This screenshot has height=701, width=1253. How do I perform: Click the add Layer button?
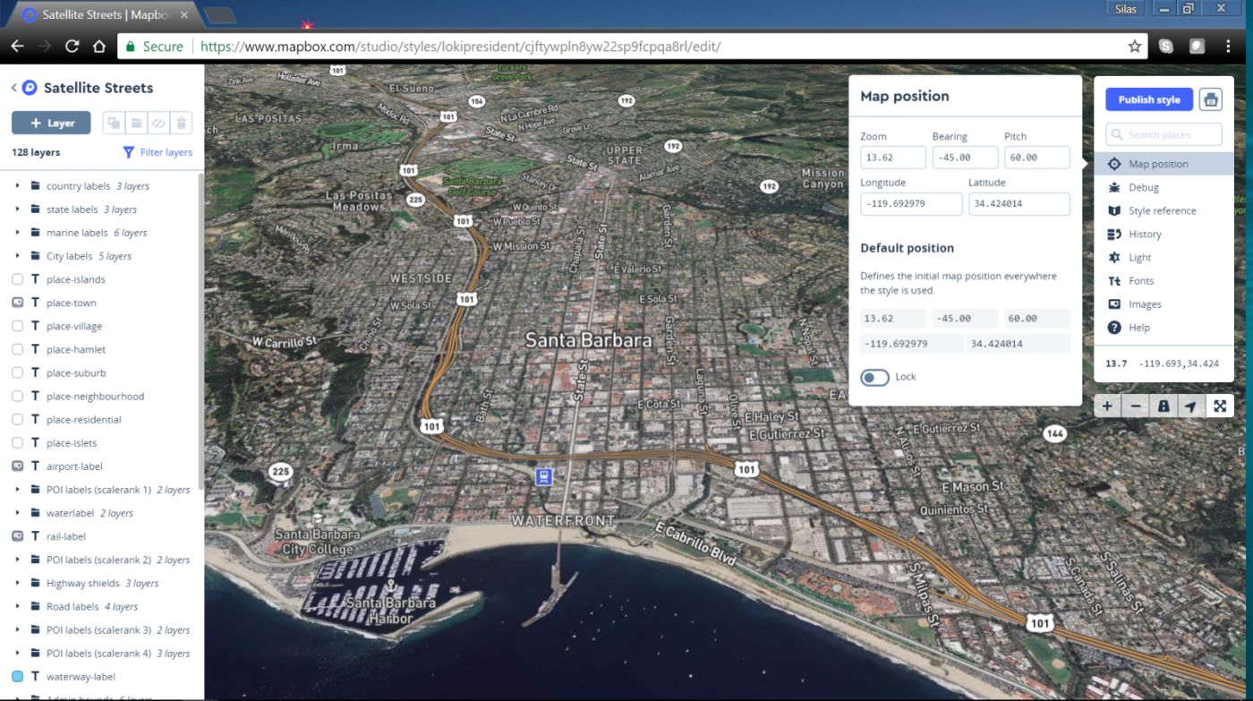point(51,124)
